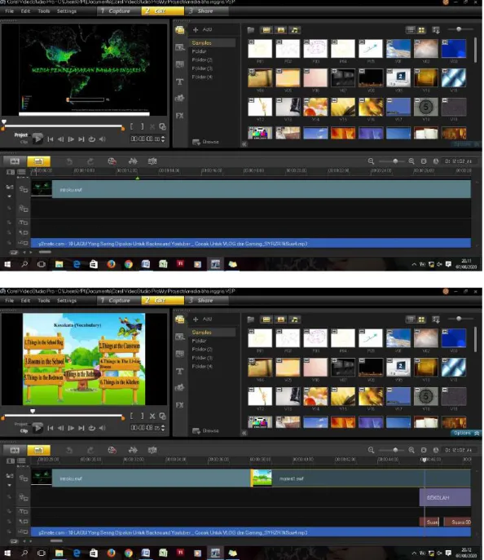The image size is (484, 560).
Task: Switch to Share tab in bottom window
Action: pyautogui.click(x=205, y=300)
